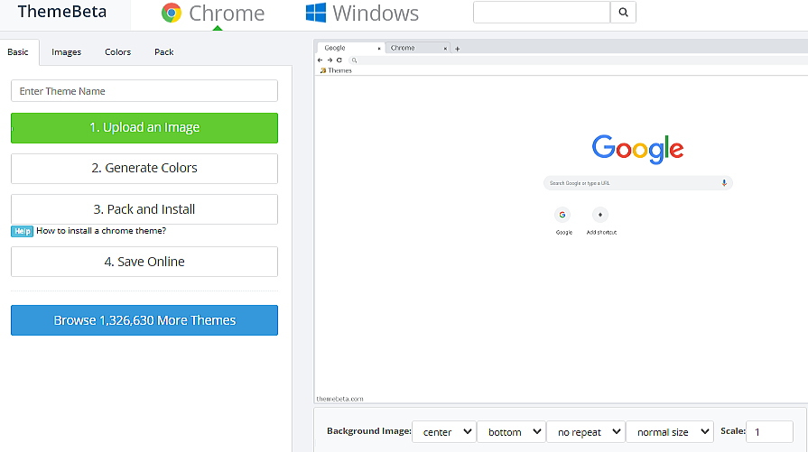
Task: Click the themebeta.com text in preview
Action: pos(339,399)
